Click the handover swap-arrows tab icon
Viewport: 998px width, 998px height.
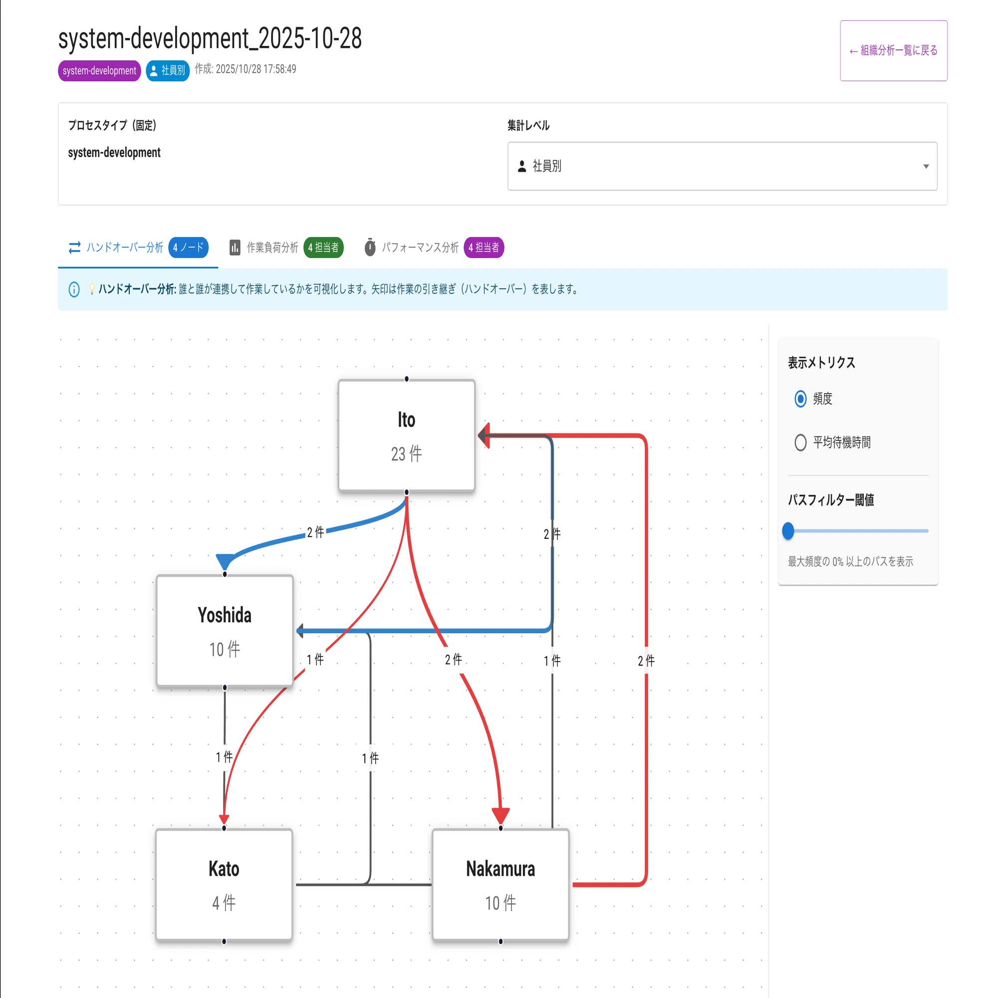(74, 248)
